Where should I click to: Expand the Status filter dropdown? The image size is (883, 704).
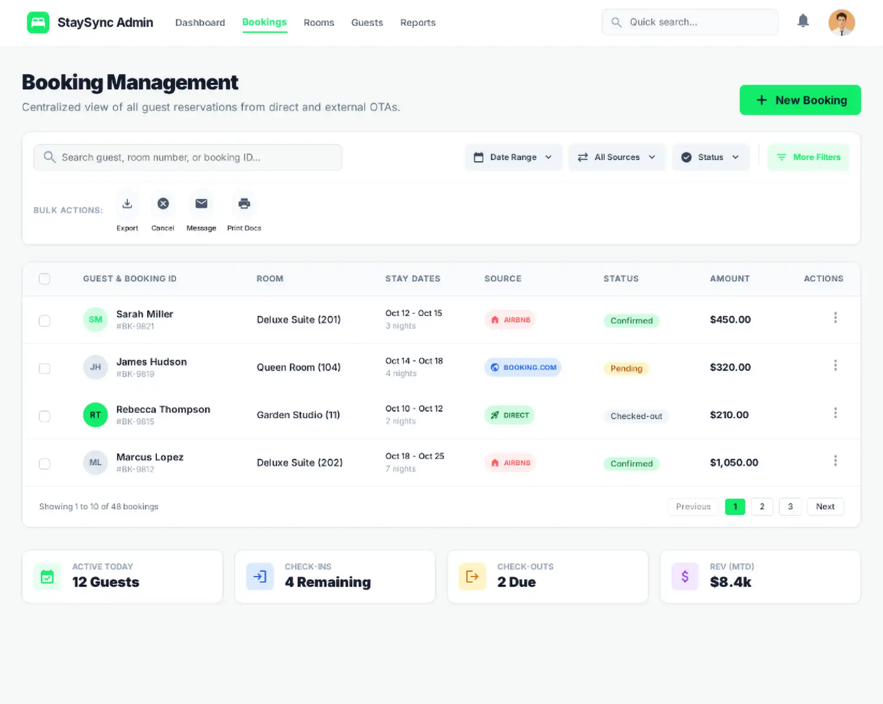(711, 157)
